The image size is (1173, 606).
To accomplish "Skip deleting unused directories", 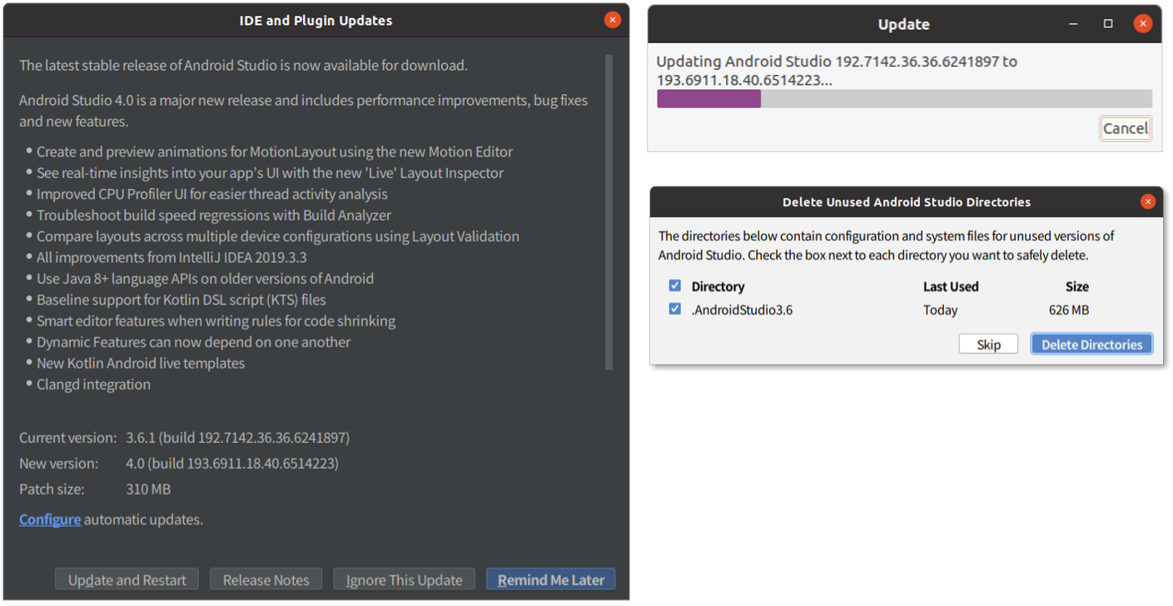I will click(x=988, y=345).
